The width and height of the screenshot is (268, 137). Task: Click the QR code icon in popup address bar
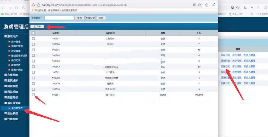point(194,5)
